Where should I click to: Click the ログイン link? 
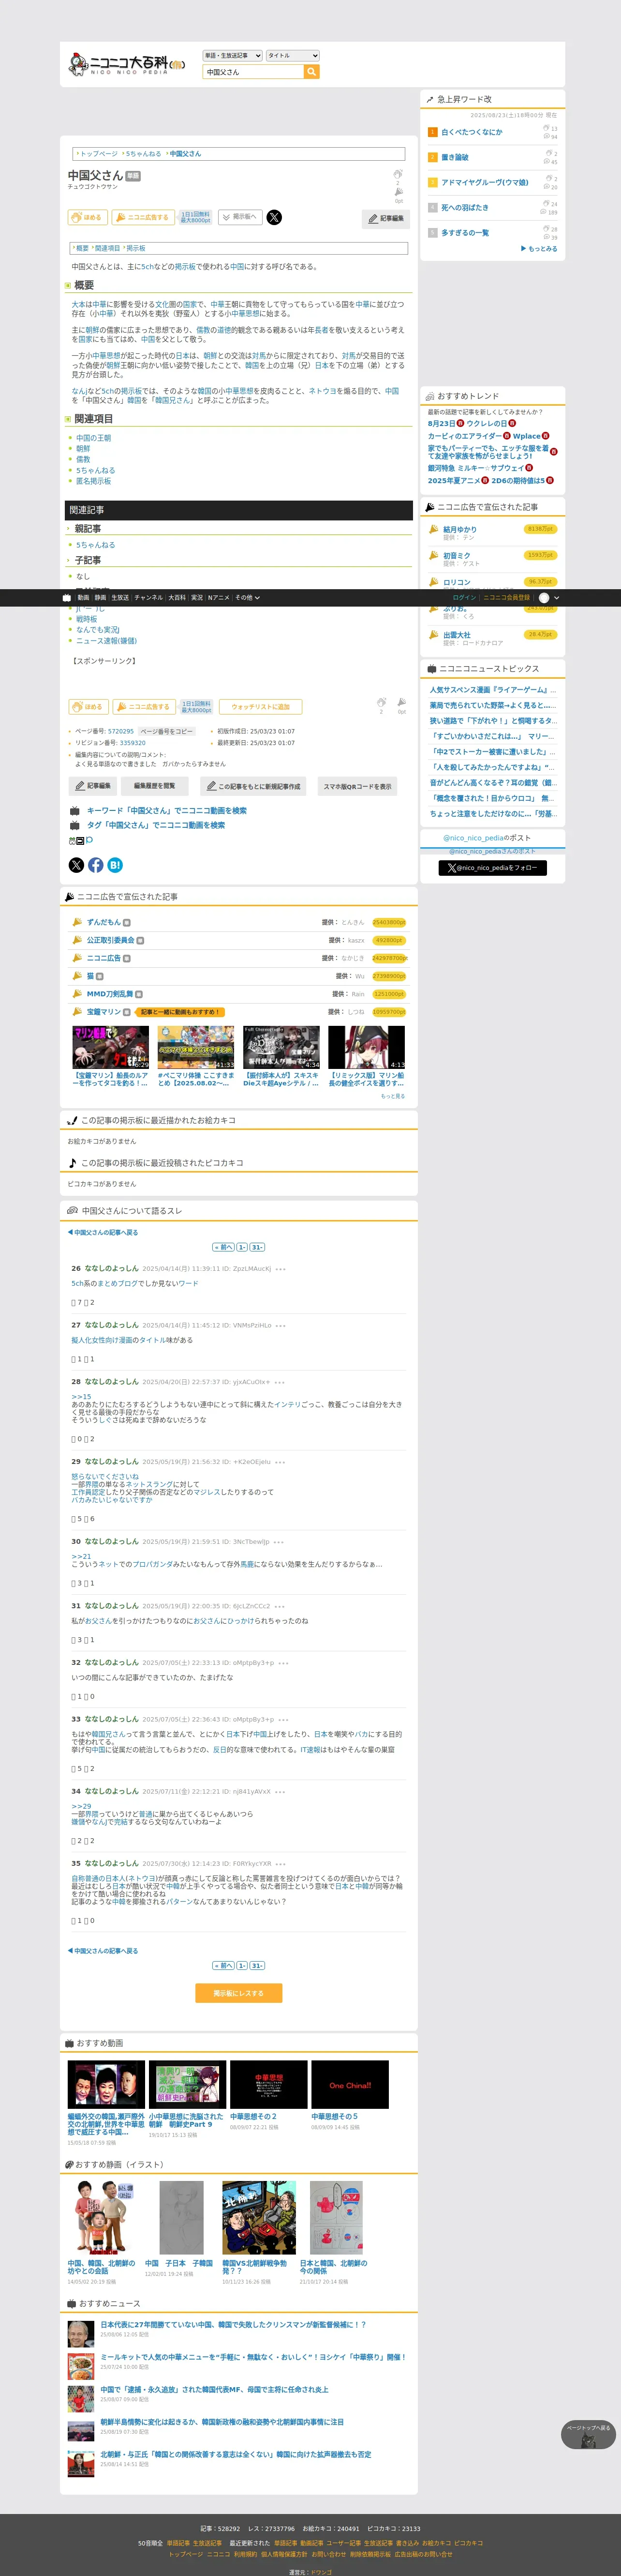464,597
